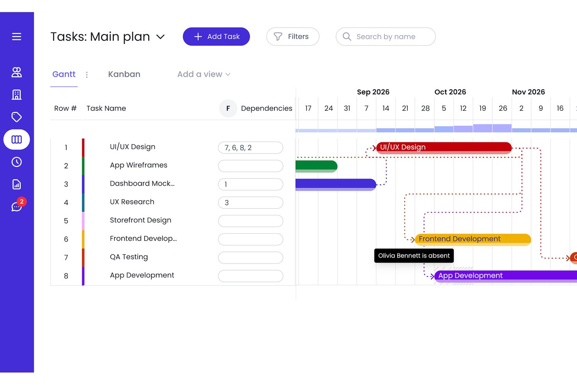577x385 pixels.
Task: Open the tags icon in sidebar
Action: 16,117
